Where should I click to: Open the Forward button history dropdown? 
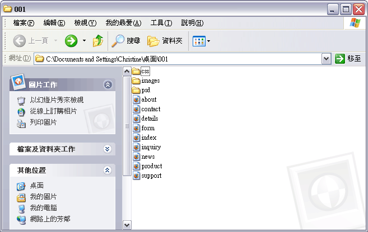tap(84, 41)
